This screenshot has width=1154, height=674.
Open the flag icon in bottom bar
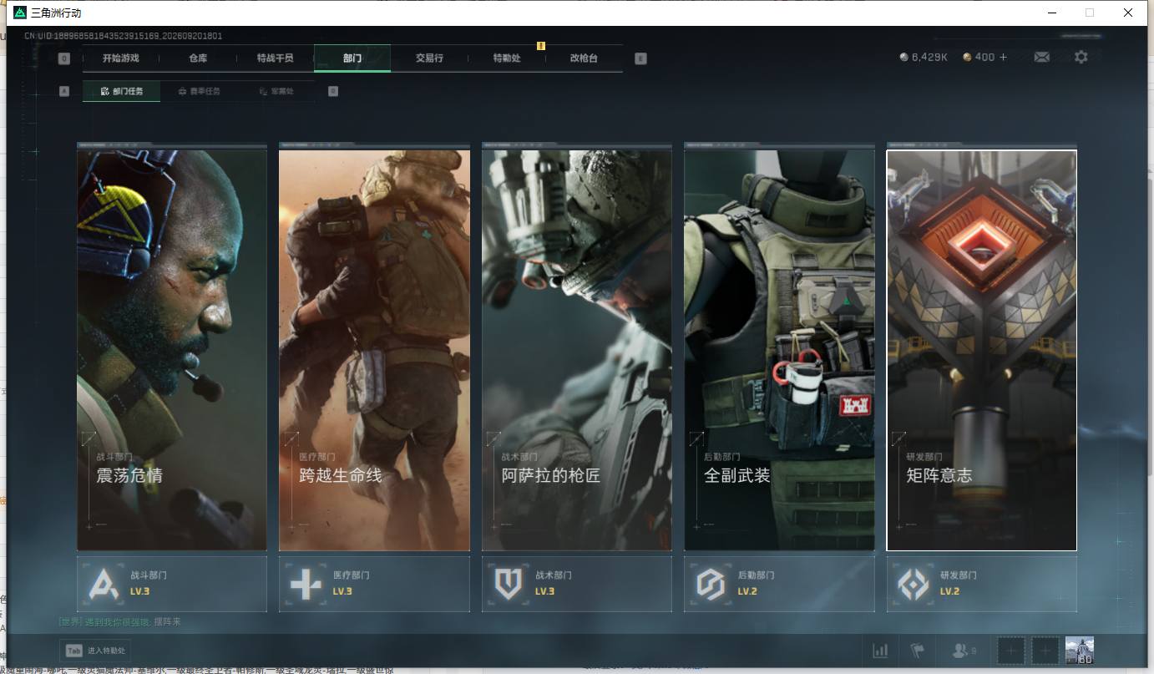click(918, 650)
